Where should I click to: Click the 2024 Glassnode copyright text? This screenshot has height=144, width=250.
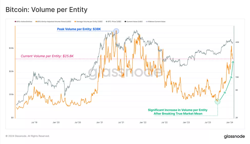pos(27,136)
